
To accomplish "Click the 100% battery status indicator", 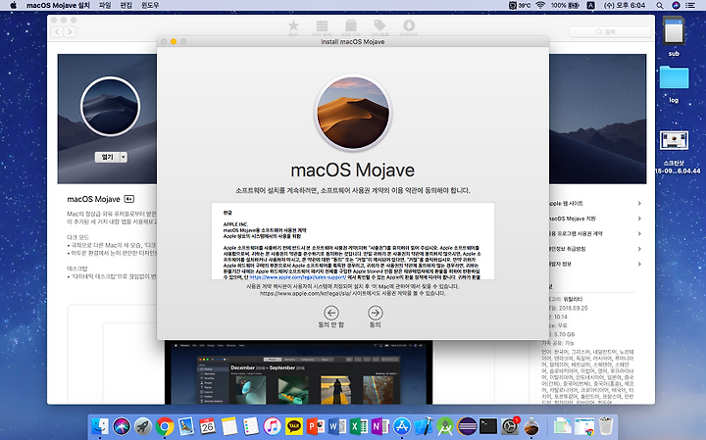I will pos(566,6).
